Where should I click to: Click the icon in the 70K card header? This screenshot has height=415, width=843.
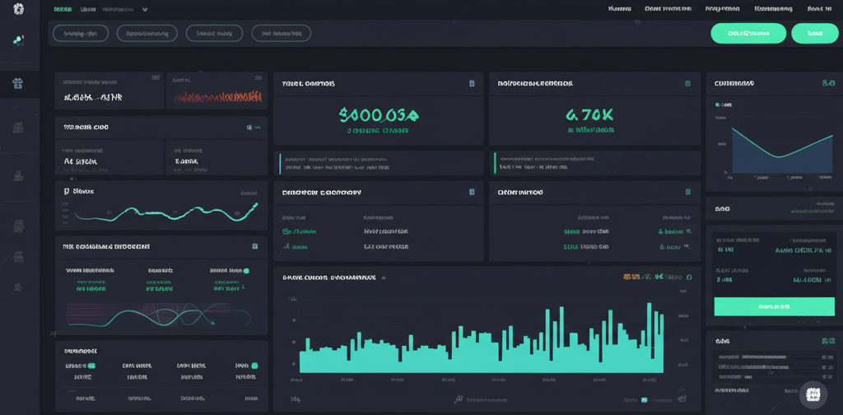688,83
